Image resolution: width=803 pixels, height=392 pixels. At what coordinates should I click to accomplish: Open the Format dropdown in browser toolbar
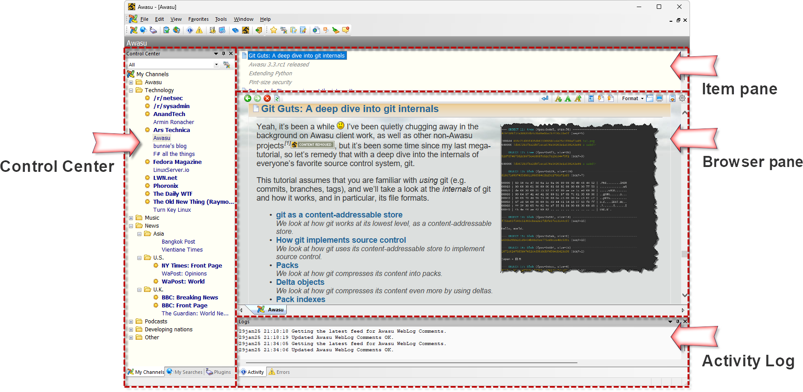click(x=632, y=98)
